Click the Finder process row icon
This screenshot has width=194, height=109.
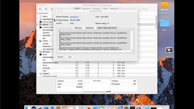[x=40, y=41]
